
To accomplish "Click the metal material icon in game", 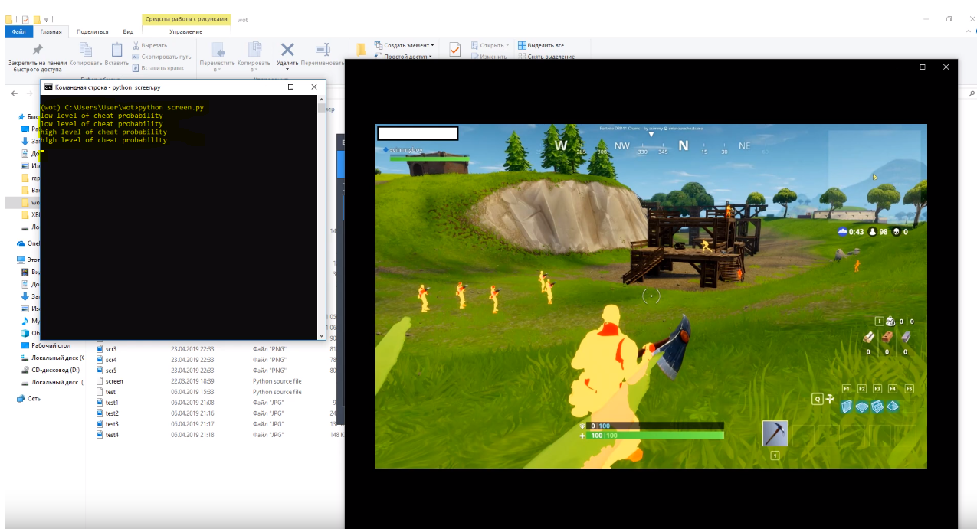I will 906,337.
